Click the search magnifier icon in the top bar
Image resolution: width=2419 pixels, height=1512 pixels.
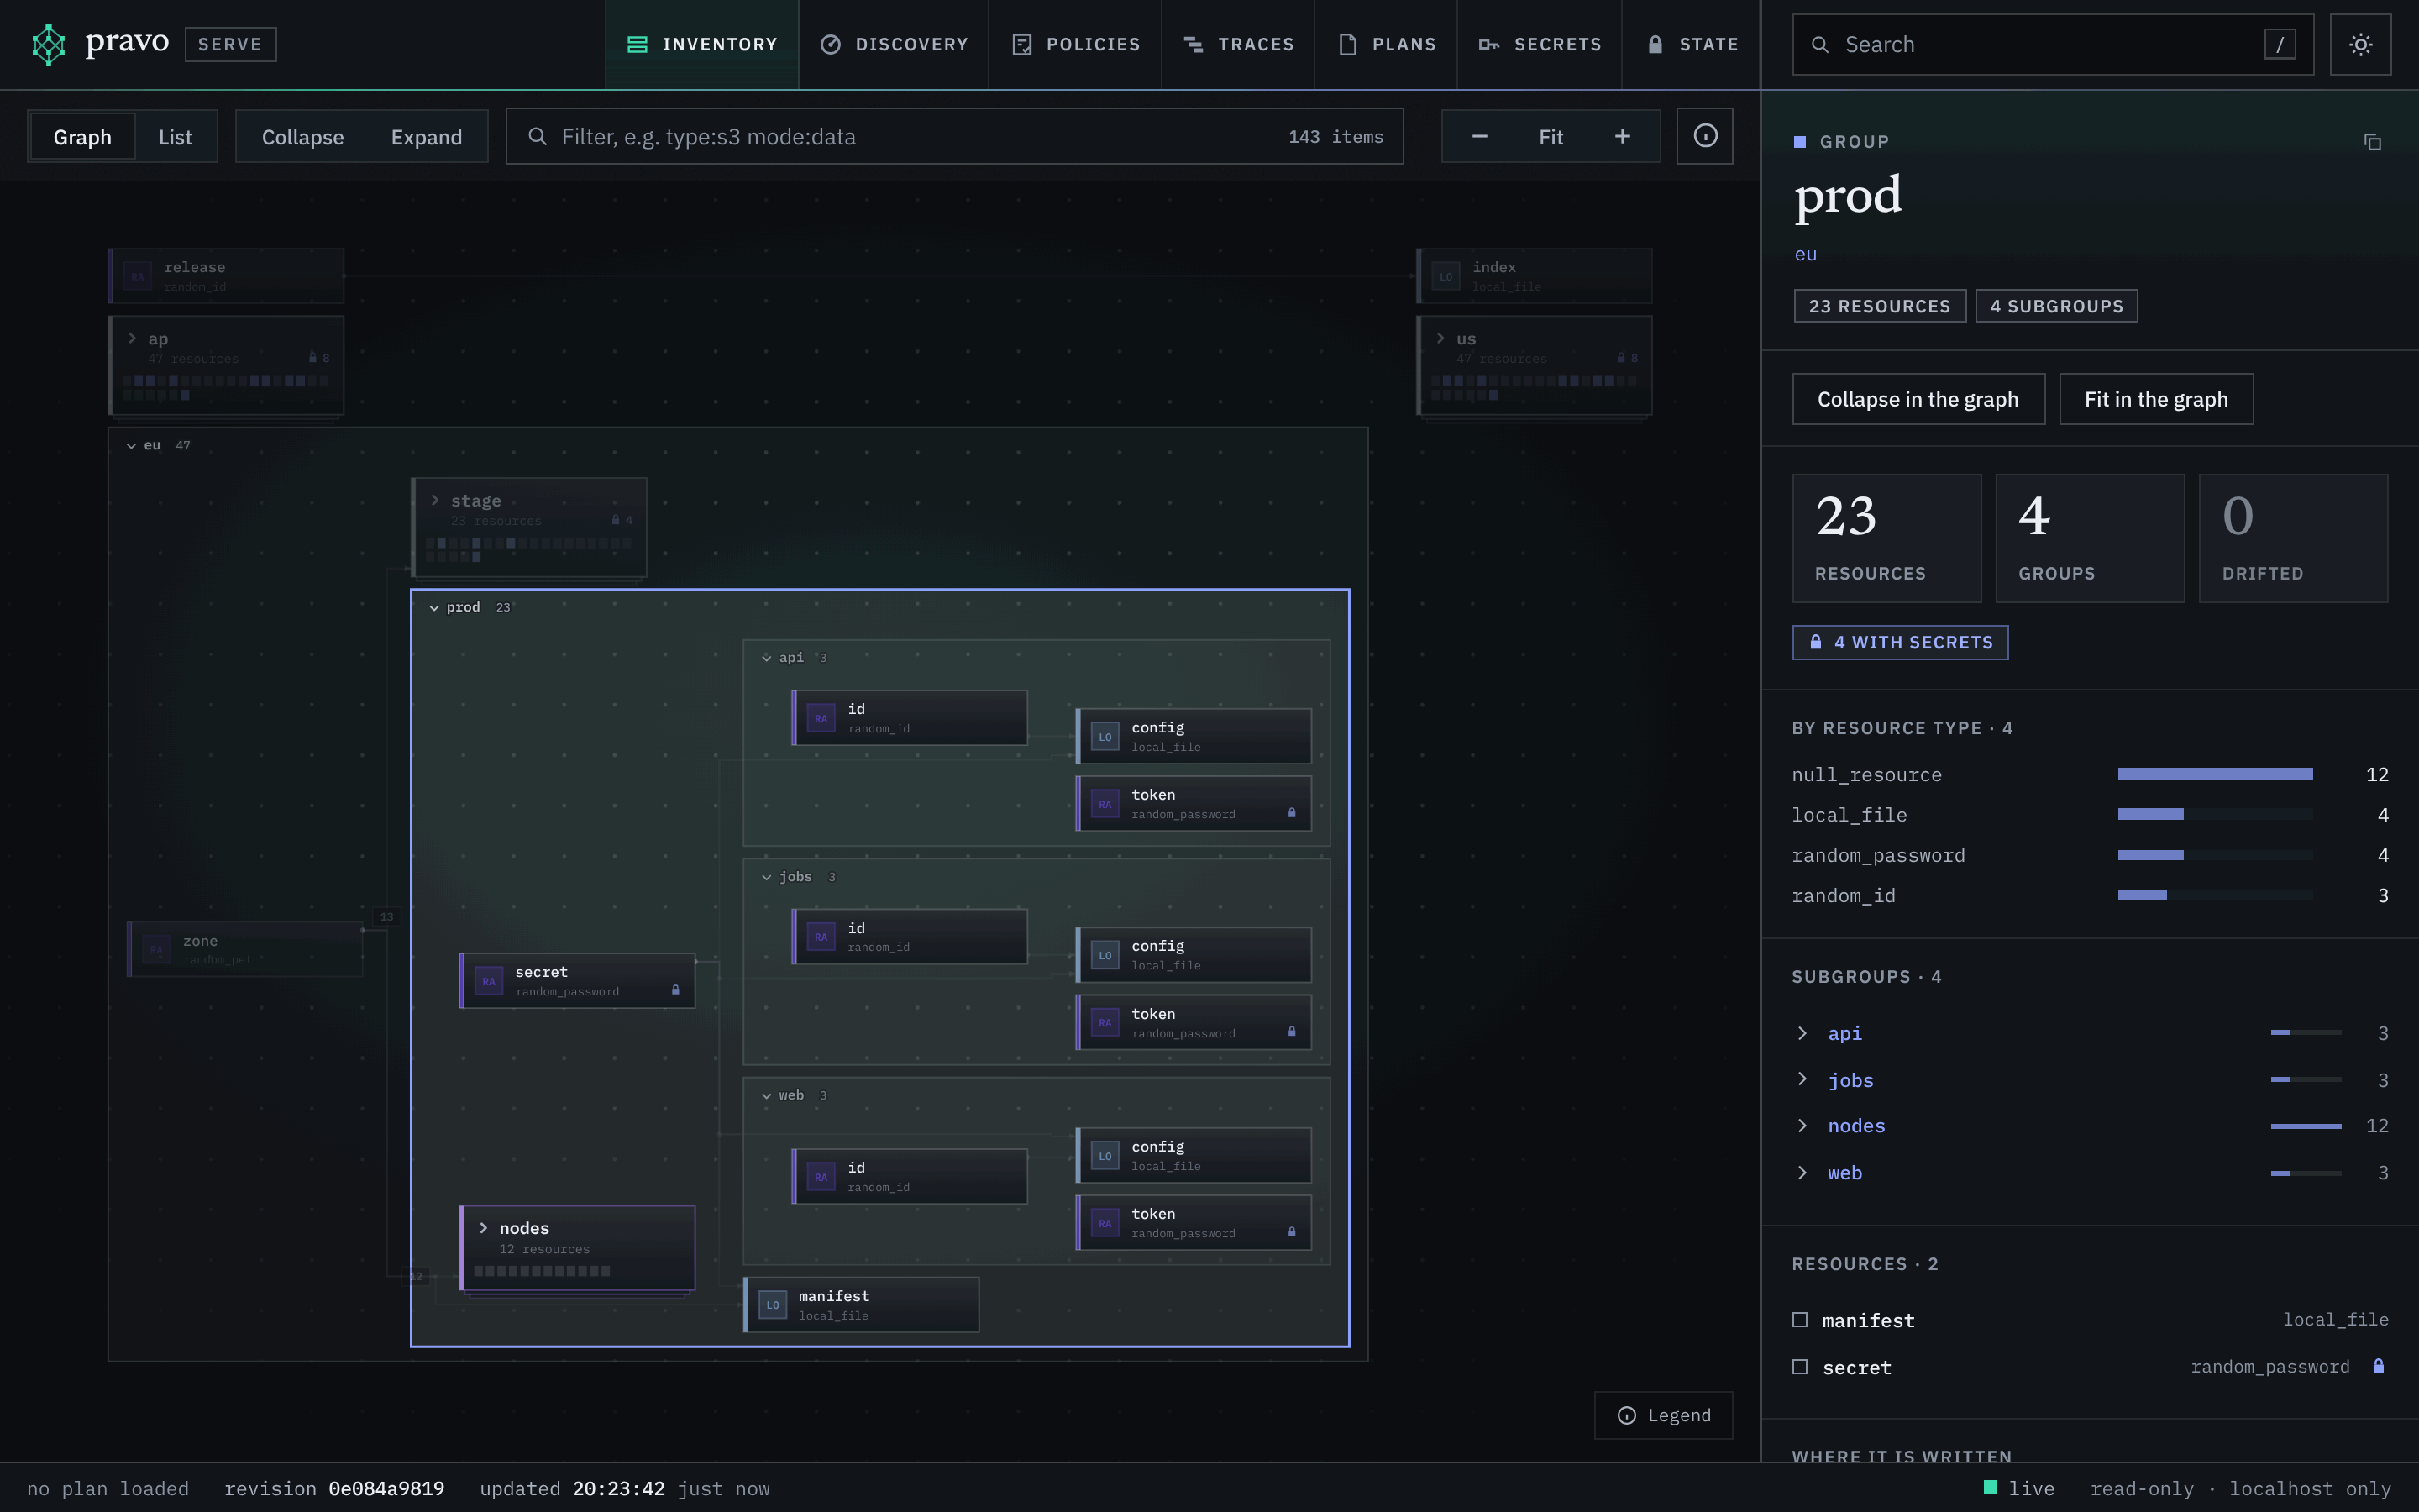coord(1820,45)
